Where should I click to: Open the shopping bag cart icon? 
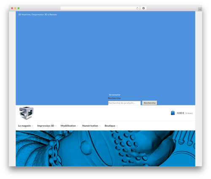173,113
